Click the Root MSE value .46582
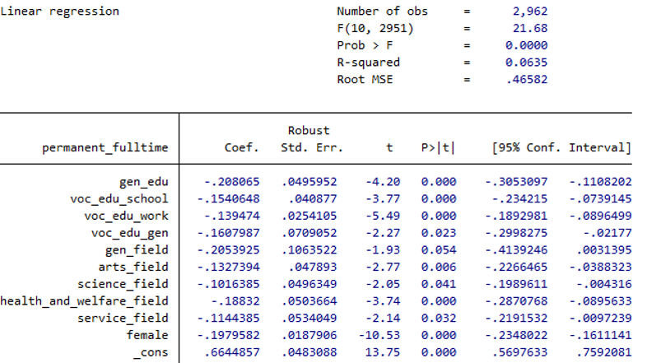 [527, 80]
